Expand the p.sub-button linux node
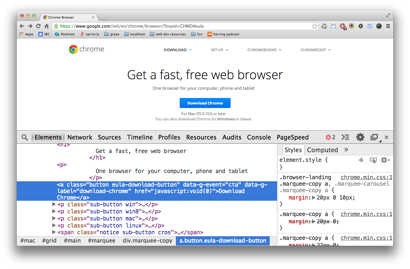This screenshot has height=269, width=410. tap(54, 225)
